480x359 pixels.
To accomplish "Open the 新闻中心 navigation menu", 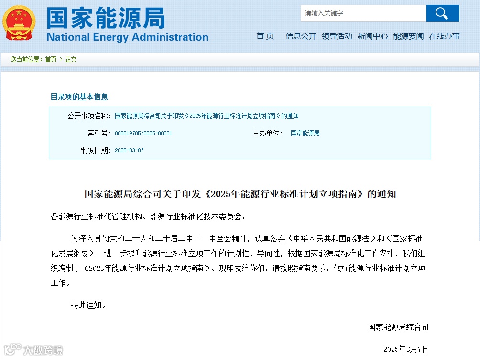I will pos(372,36).
